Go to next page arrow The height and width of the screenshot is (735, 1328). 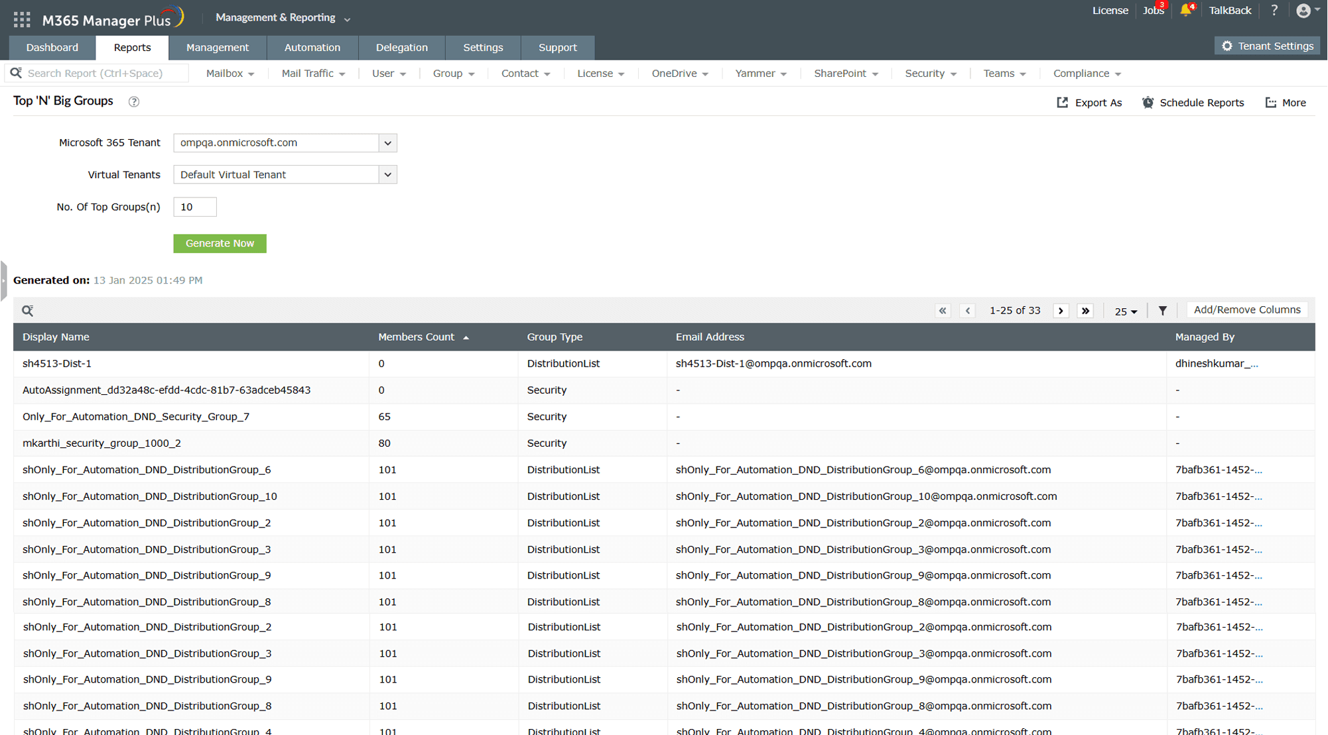point(1061,310)
